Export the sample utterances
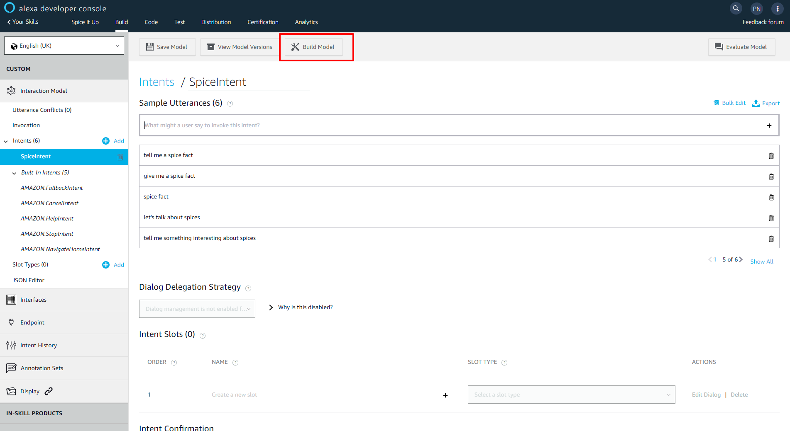The height and width of the screenshot is (431, 790). [x=766, y=103]
